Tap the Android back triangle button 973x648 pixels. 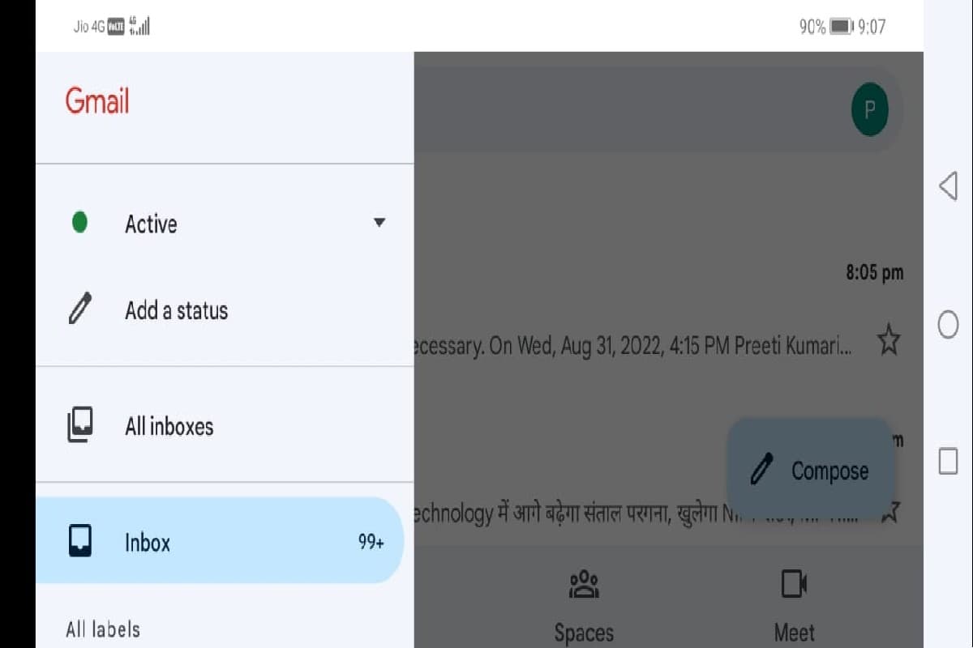(947, 186)
